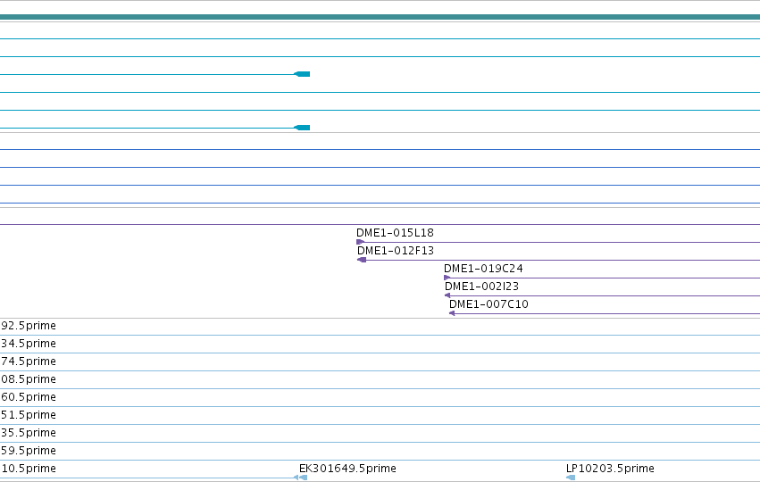Click the 92.5prime track label

point(29,326)
